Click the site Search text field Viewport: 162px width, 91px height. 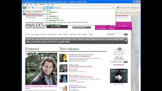(117, 34)
